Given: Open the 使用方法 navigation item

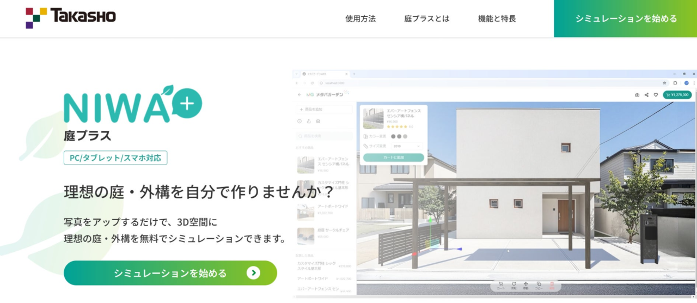Looking at the screenshot, I should (x=360, y=19).
